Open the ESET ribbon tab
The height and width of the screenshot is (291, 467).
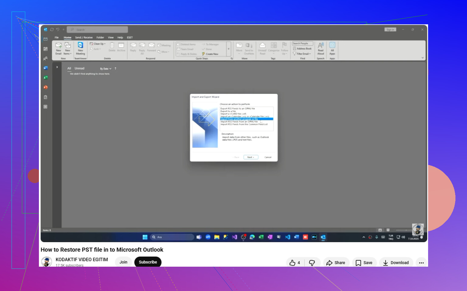[130, 37]
